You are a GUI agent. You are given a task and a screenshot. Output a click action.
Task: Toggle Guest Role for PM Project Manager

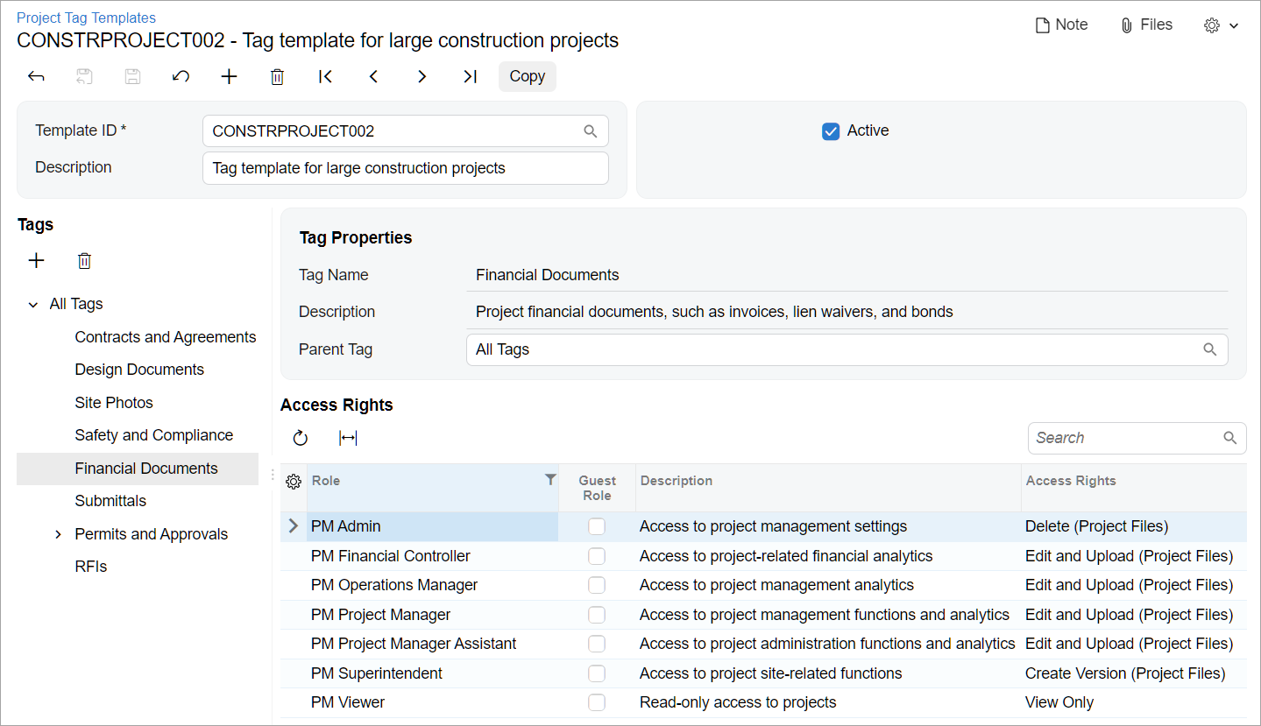tap(597, 615)
